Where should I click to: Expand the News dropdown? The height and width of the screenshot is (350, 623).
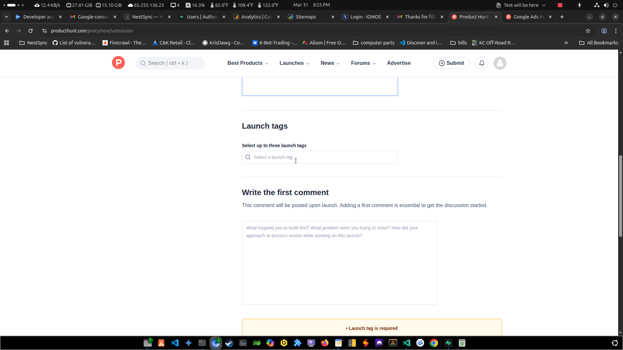330,63
